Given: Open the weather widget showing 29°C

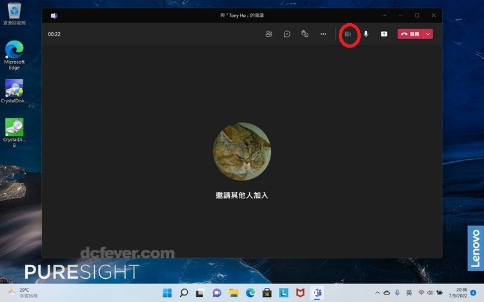Looking at the screenshot, I should tap(22, 293).
